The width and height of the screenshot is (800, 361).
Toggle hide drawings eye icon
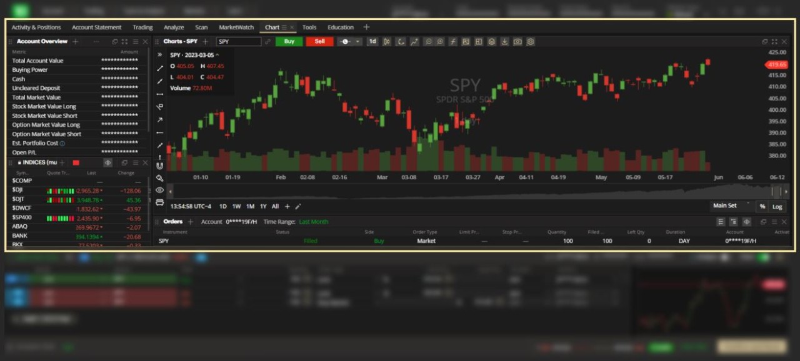coord(159,190)
